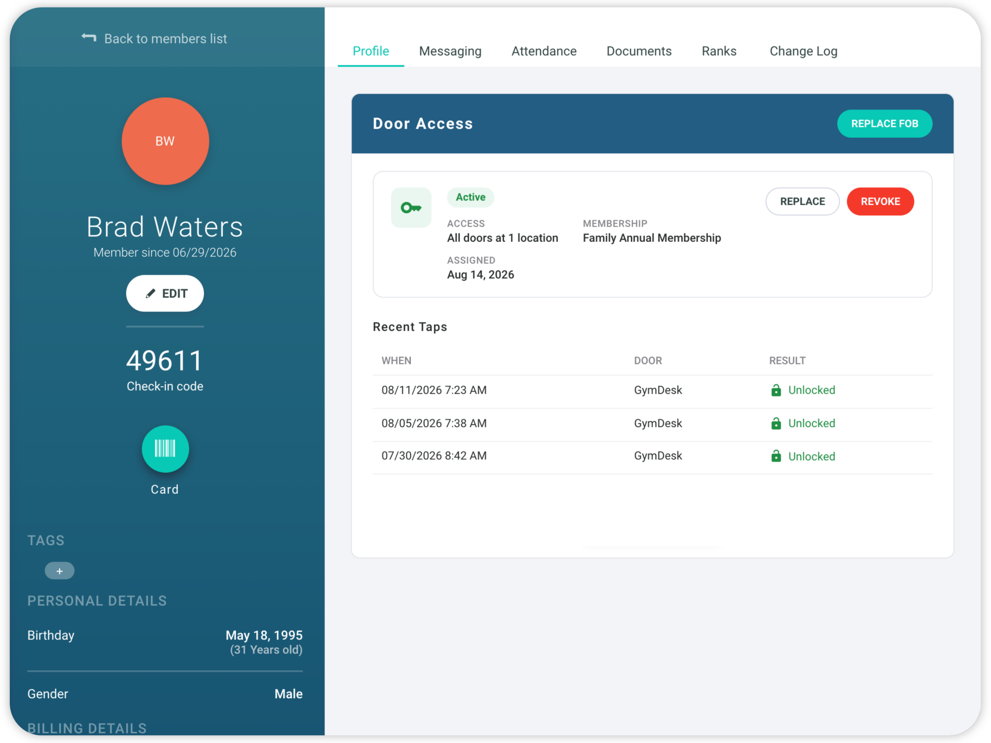Click the WHEN column header
Image resolution: width=991 pixels, height=743 pixels.
[396, 361]
